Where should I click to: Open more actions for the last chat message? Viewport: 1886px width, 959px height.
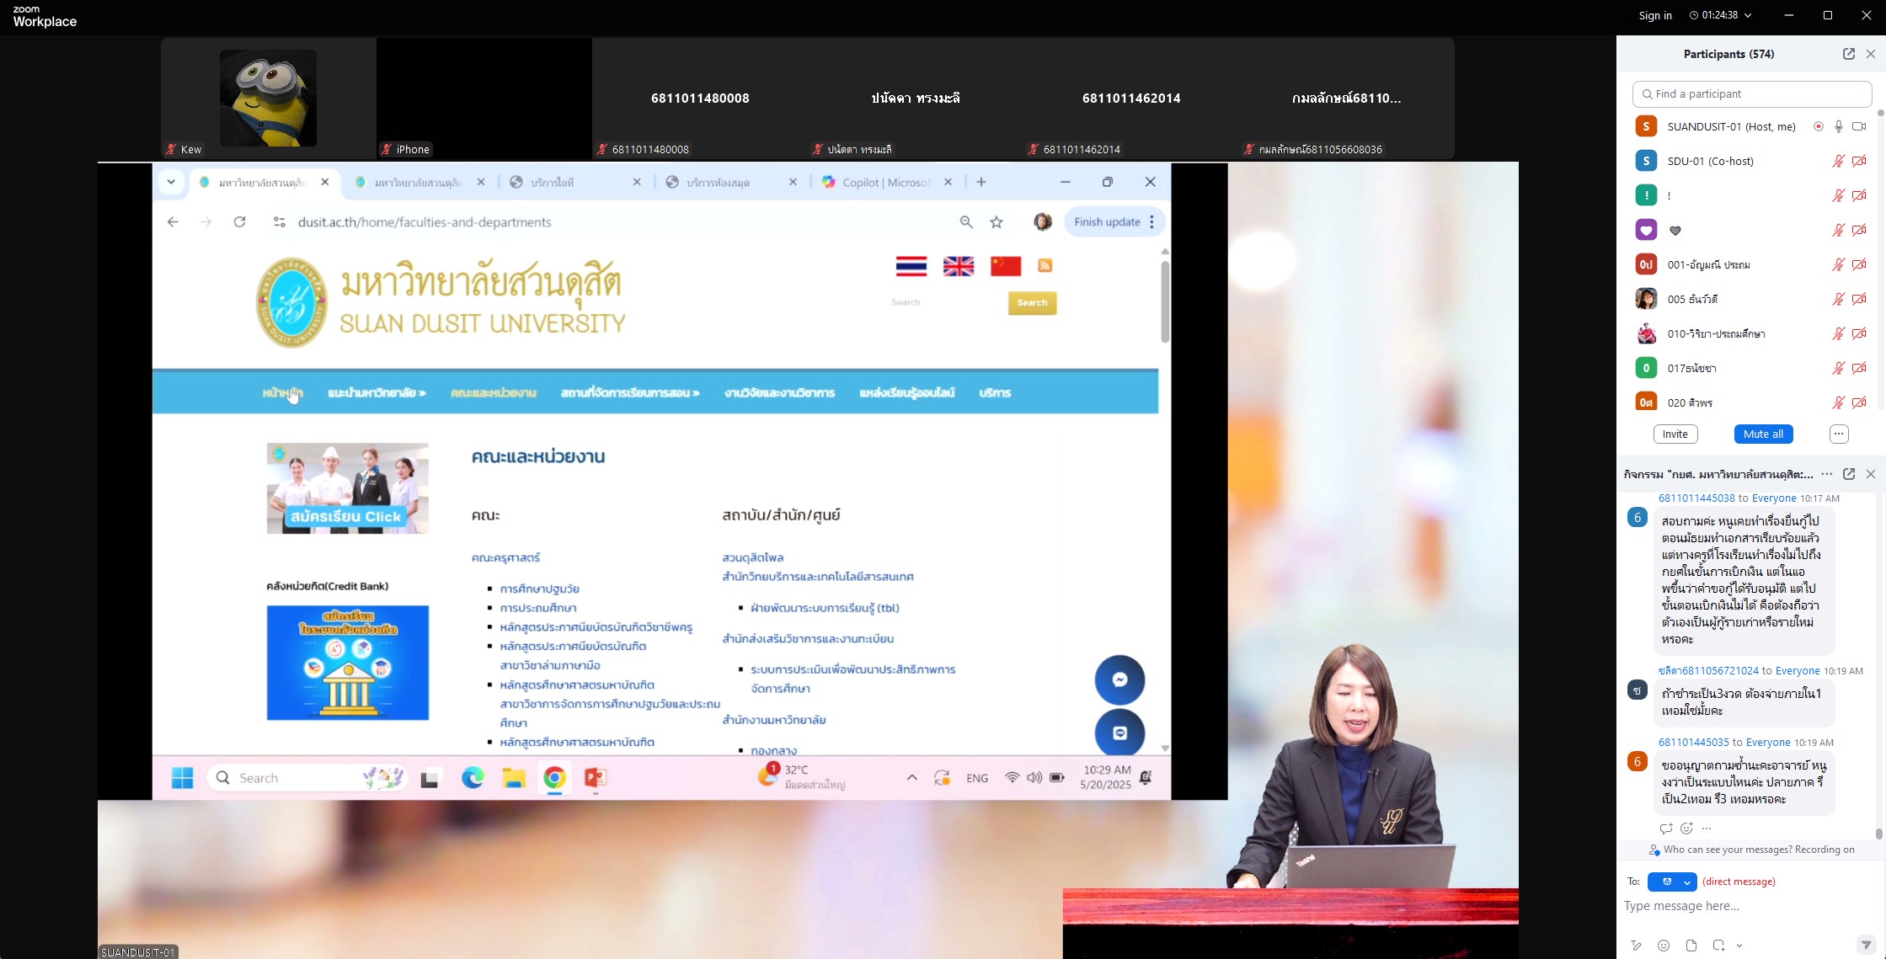pyautogui.click(x=1707, y=828)
